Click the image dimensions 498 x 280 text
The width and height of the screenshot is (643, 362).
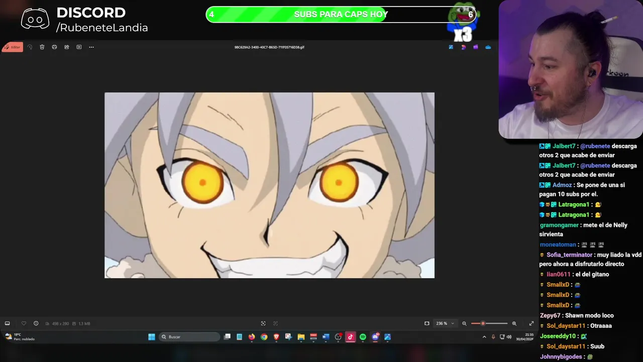click(60, 324)
